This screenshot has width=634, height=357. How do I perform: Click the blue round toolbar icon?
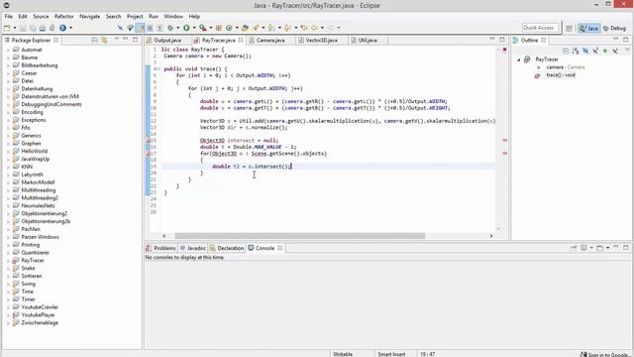(x=62, y=28)
